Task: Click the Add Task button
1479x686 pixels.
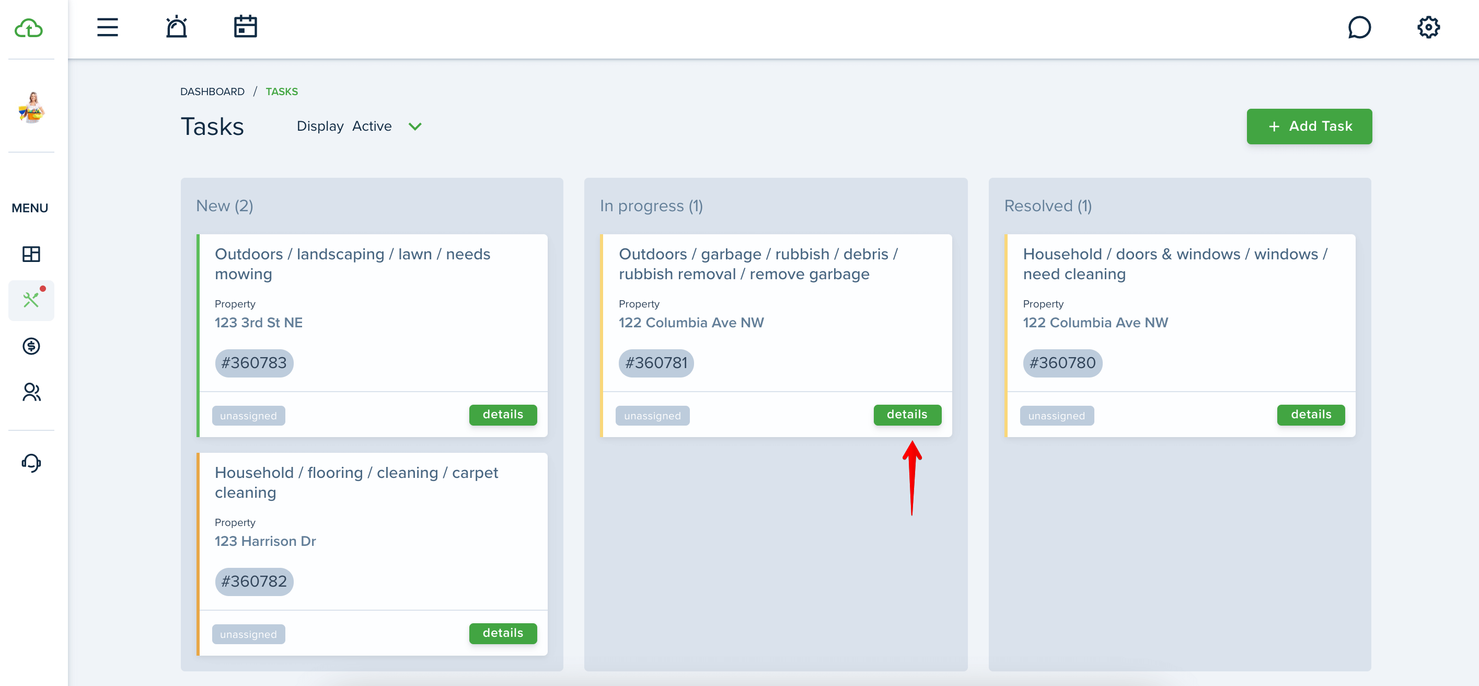Action: 1309,127
